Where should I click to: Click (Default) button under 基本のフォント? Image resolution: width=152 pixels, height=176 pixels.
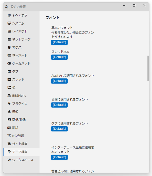59,42
